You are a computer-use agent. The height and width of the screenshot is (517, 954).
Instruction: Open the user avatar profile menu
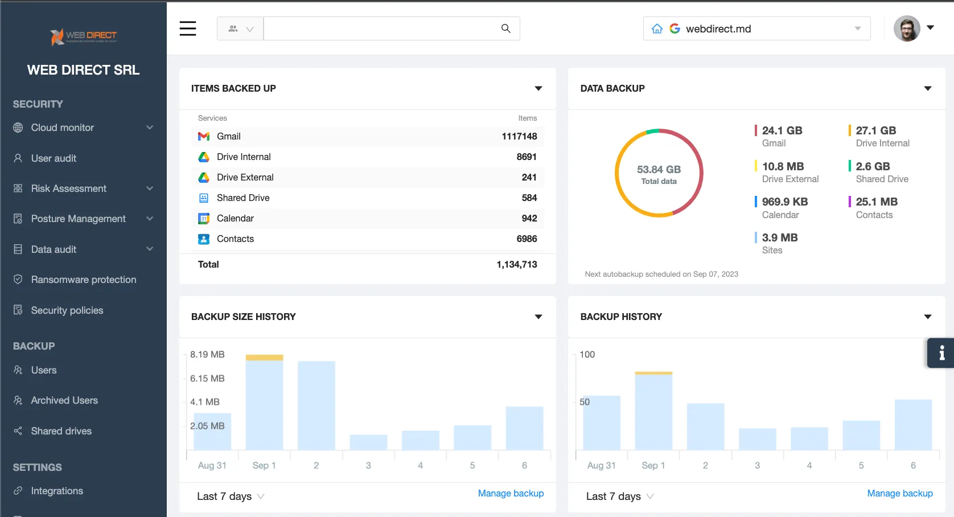click(x=907, y=28)
